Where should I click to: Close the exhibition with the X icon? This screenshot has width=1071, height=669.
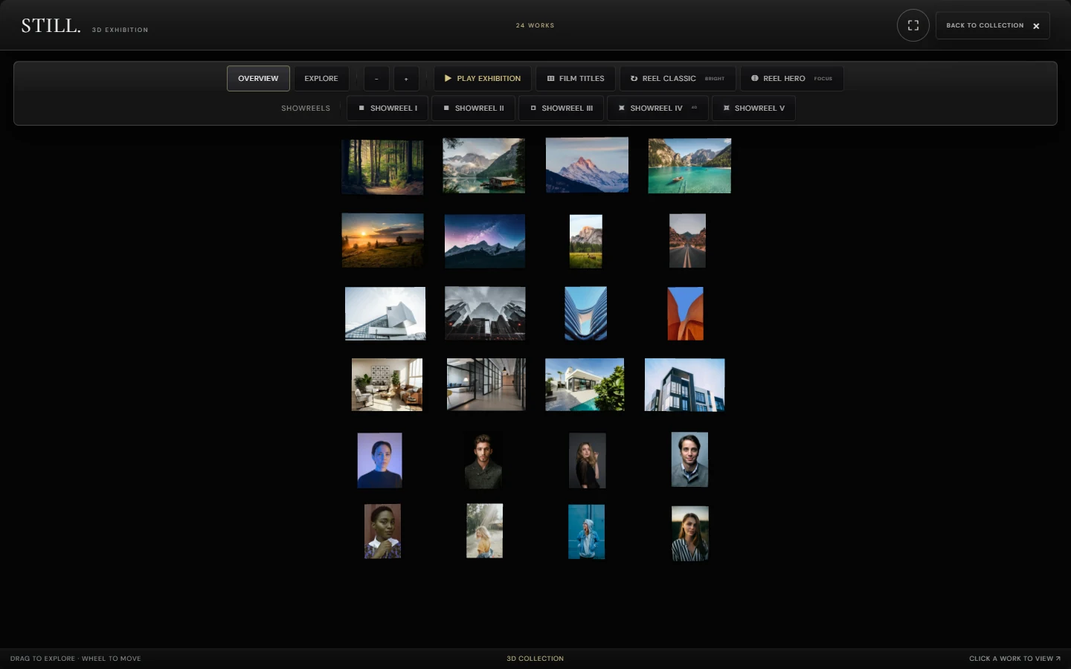click(x=1035, y=26)
